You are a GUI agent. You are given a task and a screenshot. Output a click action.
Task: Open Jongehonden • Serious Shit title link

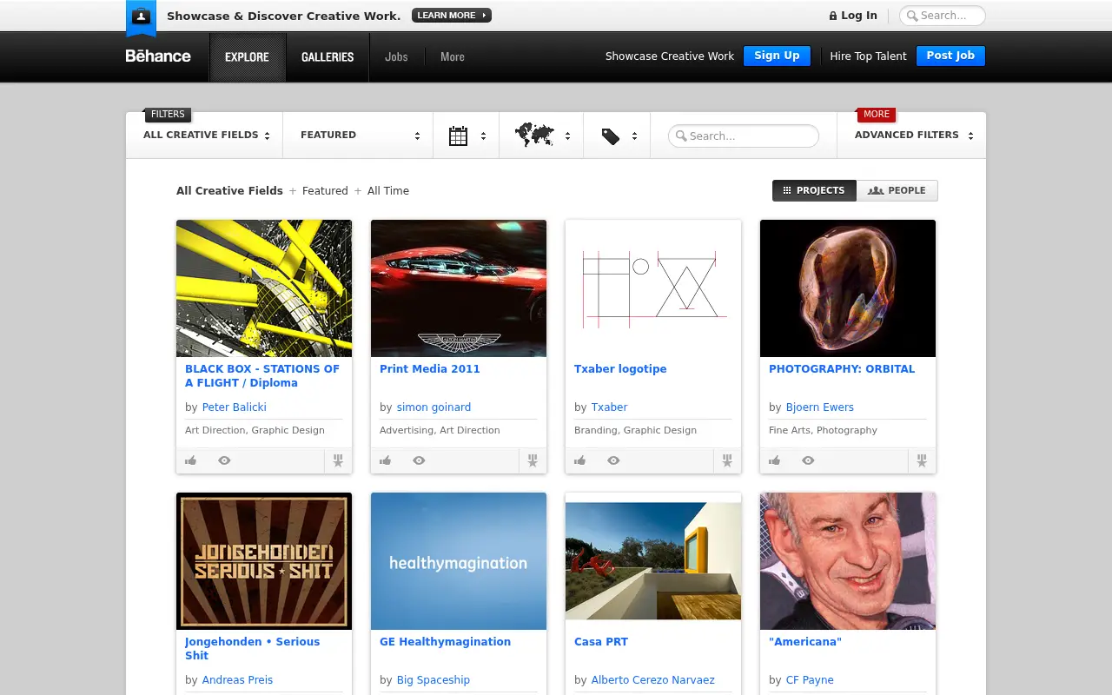tap(253, 649)
